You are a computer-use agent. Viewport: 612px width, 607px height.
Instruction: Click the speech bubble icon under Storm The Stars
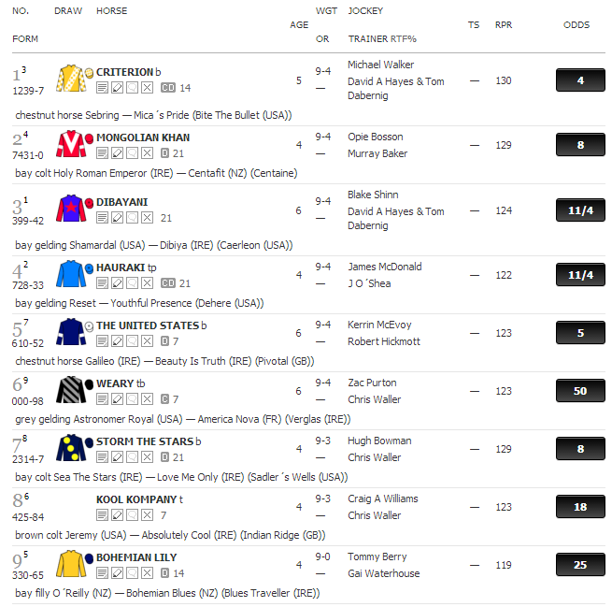click(132, 457)
